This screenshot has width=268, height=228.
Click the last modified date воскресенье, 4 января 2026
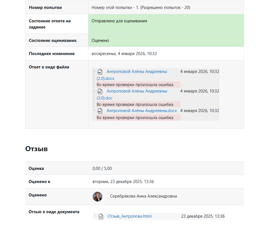[124, 54]
